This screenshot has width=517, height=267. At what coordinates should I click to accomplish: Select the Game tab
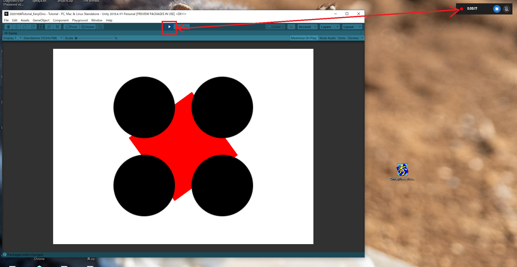11,33
